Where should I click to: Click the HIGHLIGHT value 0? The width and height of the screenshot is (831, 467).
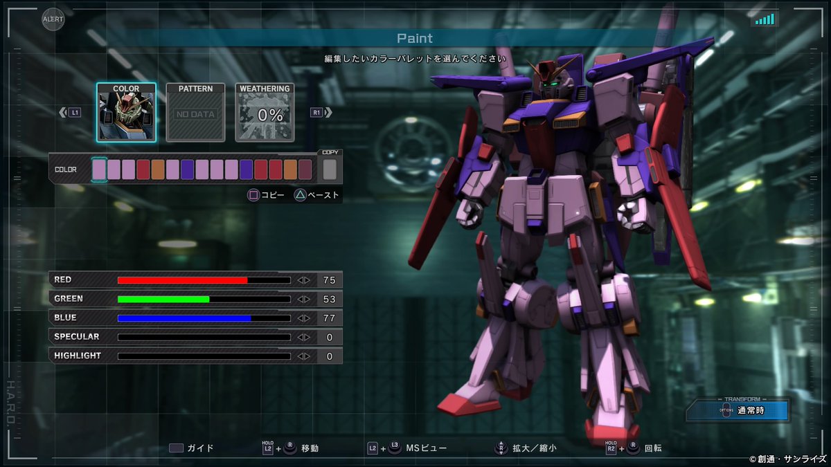click(329, 356)
